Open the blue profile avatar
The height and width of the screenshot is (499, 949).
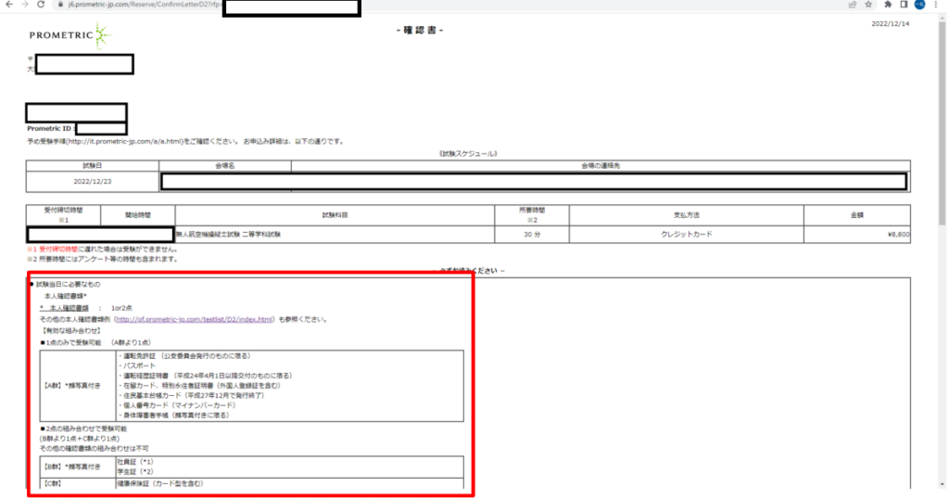click(x=919, y=5)
